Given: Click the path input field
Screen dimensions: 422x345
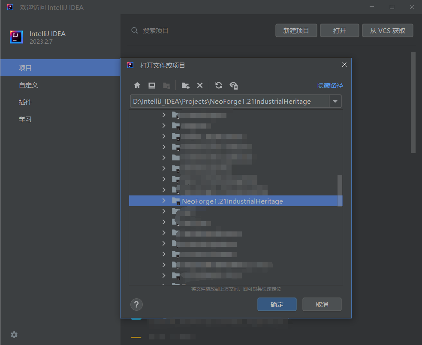Looking at the screenshot, I should tap(229, 102).
